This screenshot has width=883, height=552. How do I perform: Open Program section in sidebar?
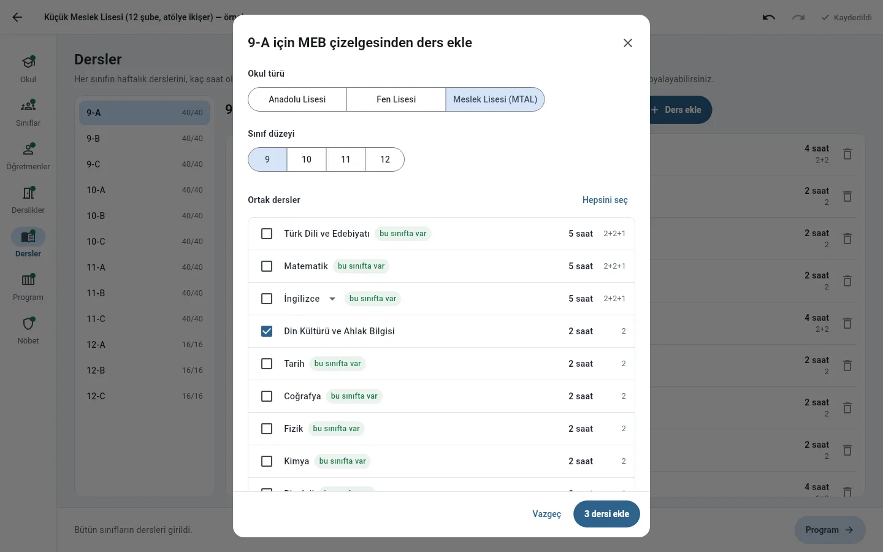(28, 287)
